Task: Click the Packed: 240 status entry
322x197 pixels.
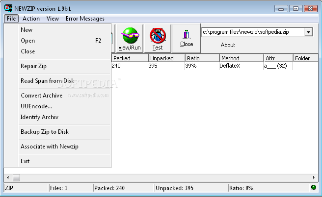Action: point(123,188)
